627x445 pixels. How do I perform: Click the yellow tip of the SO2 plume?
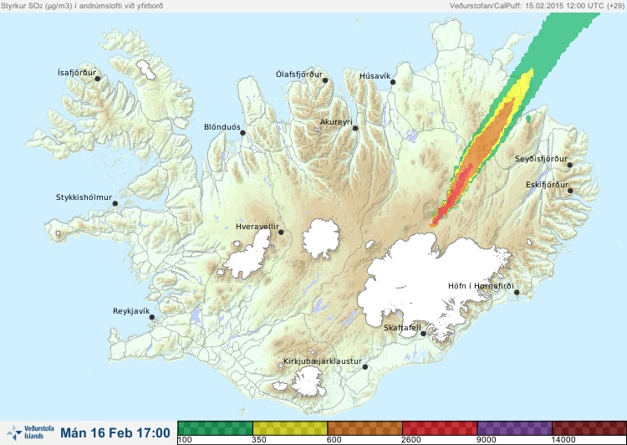tap(523, 84)
